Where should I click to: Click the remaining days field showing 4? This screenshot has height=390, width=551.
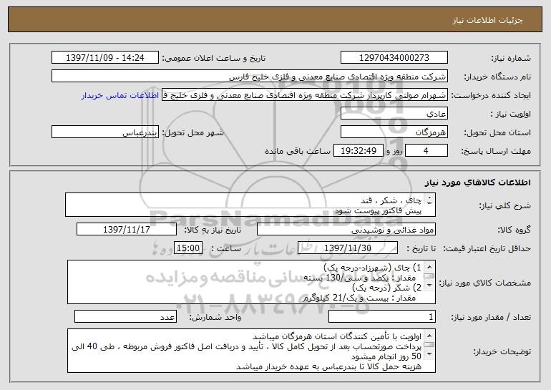[426, 151]
